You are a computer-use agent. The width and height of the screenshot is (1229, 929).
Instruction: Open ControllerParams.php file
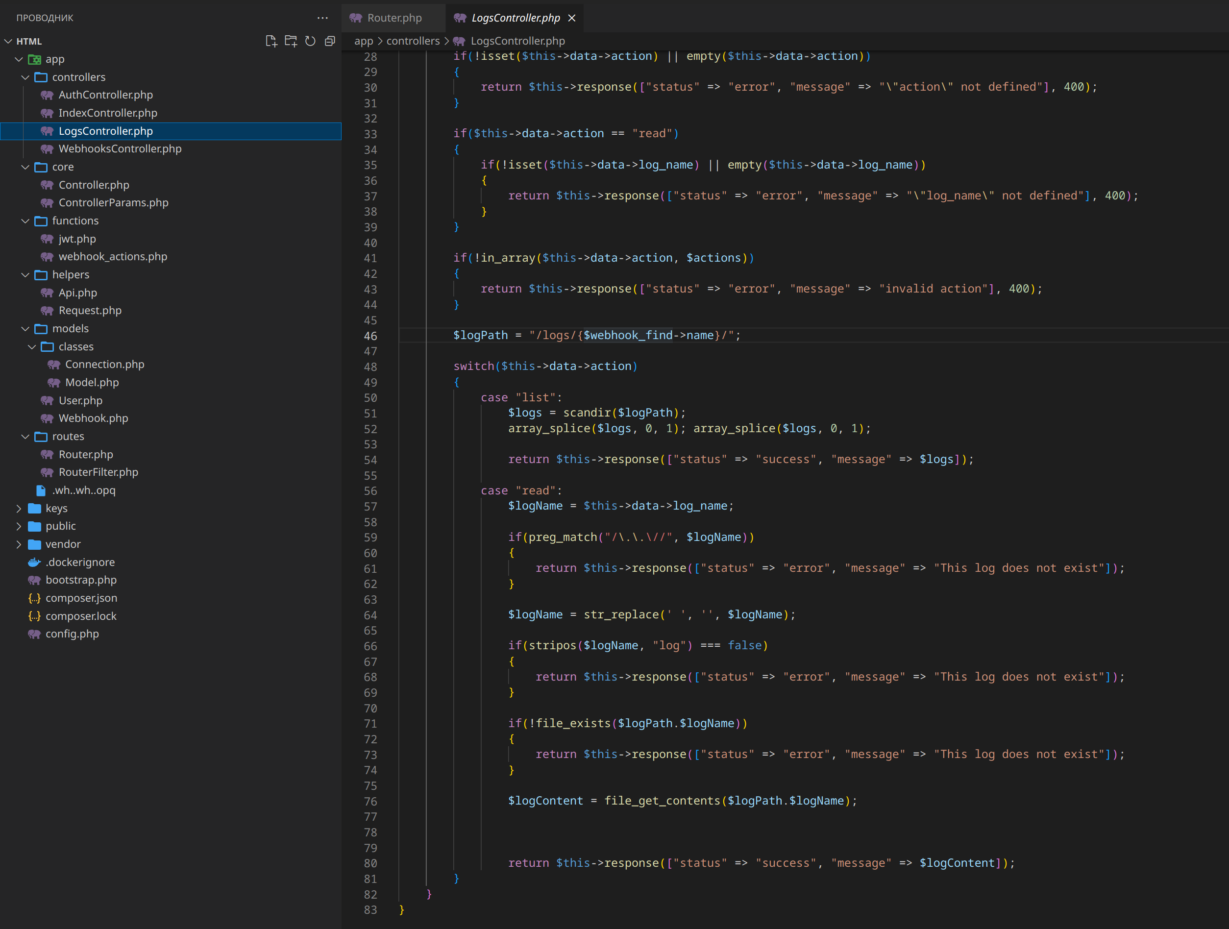[113, 203]
